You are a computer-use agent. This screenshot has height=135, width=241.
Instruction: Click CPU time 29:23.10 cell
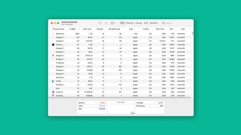click(89, 56)
